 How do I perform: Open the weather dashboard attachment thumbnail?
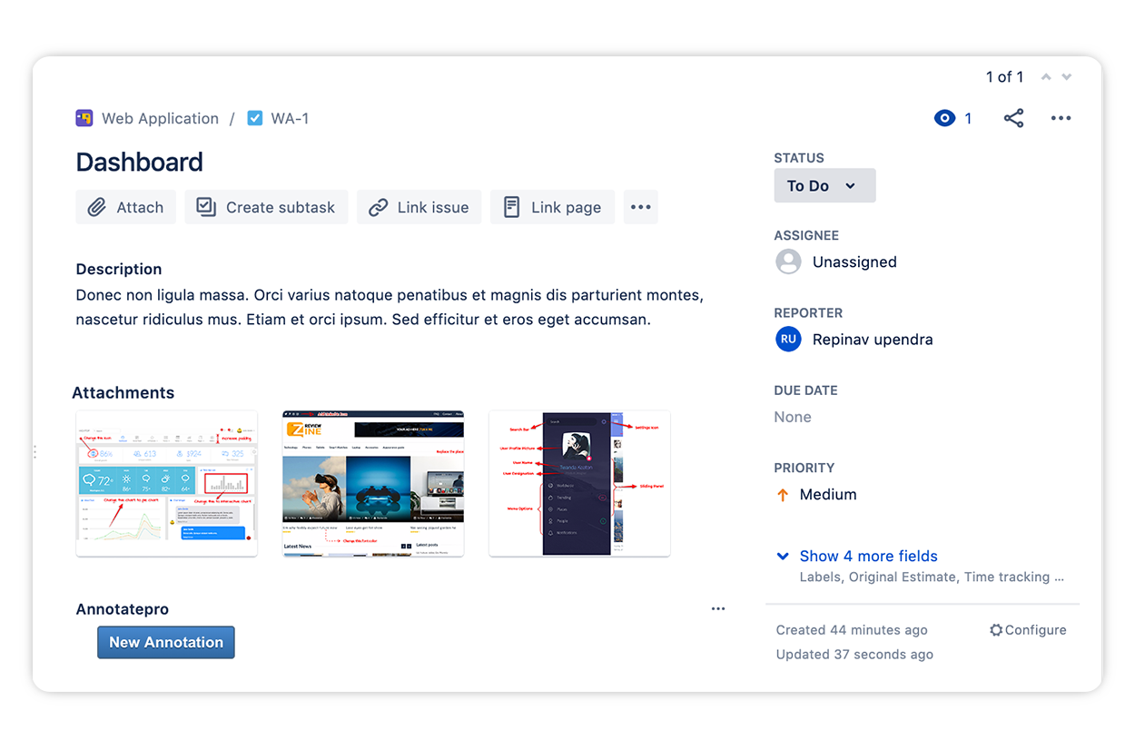(x=166, y=483)
